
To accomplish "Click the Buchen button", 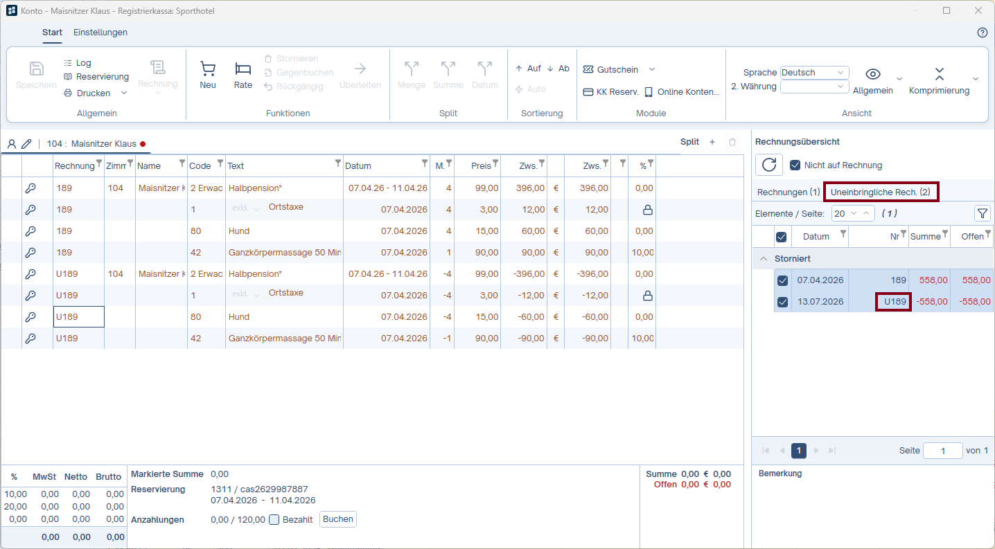I will point(338,519).
